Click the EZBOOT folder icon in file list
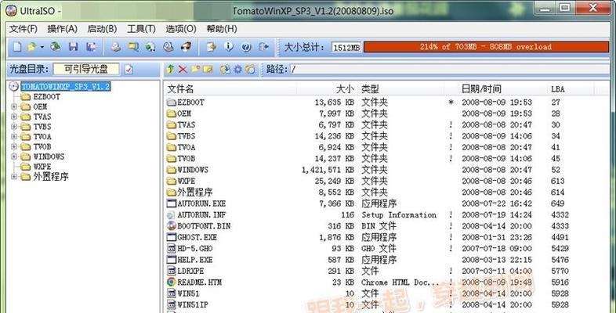 tap(172, 103)
